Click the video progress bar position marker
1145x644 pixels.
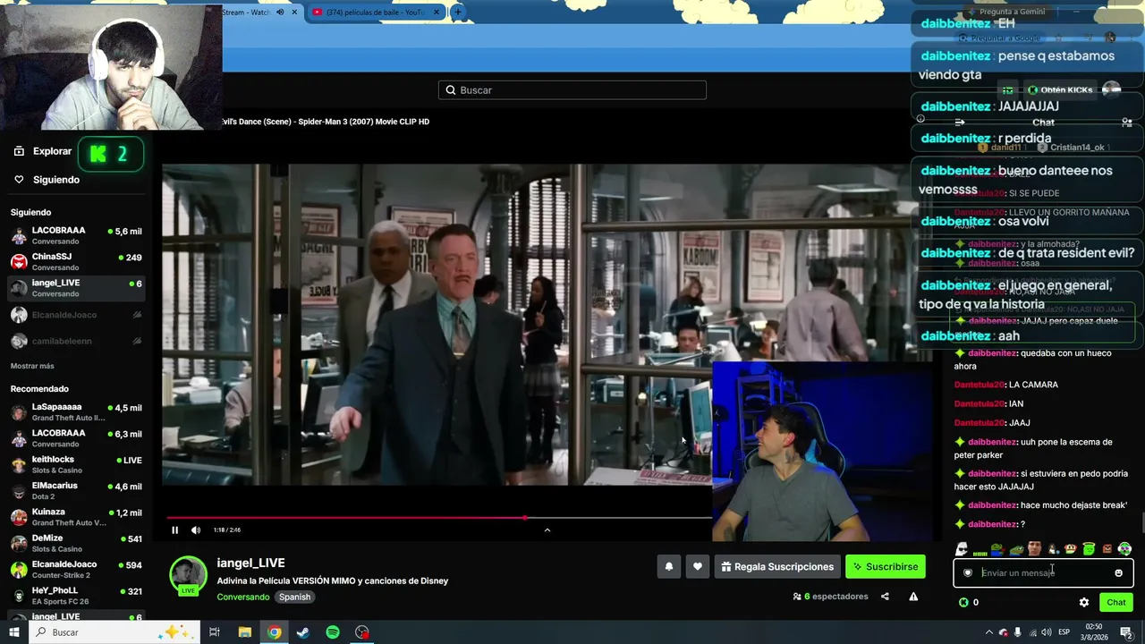[525, 518]
